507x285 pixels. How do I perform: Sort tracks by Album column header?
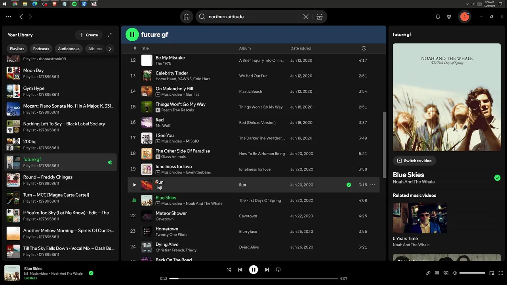pos(245,48)
